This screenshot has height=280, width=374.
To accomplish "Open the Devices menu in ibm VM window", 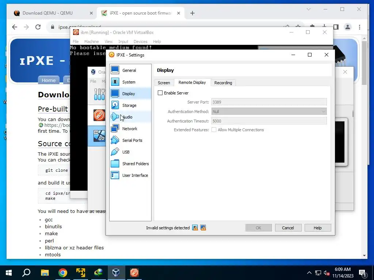I will pos(141,42).
